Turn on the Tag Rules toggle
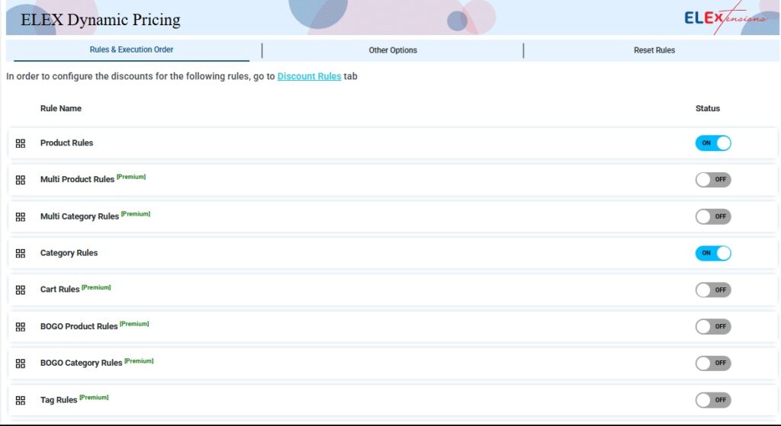781x426 pixels. point(712,400)
